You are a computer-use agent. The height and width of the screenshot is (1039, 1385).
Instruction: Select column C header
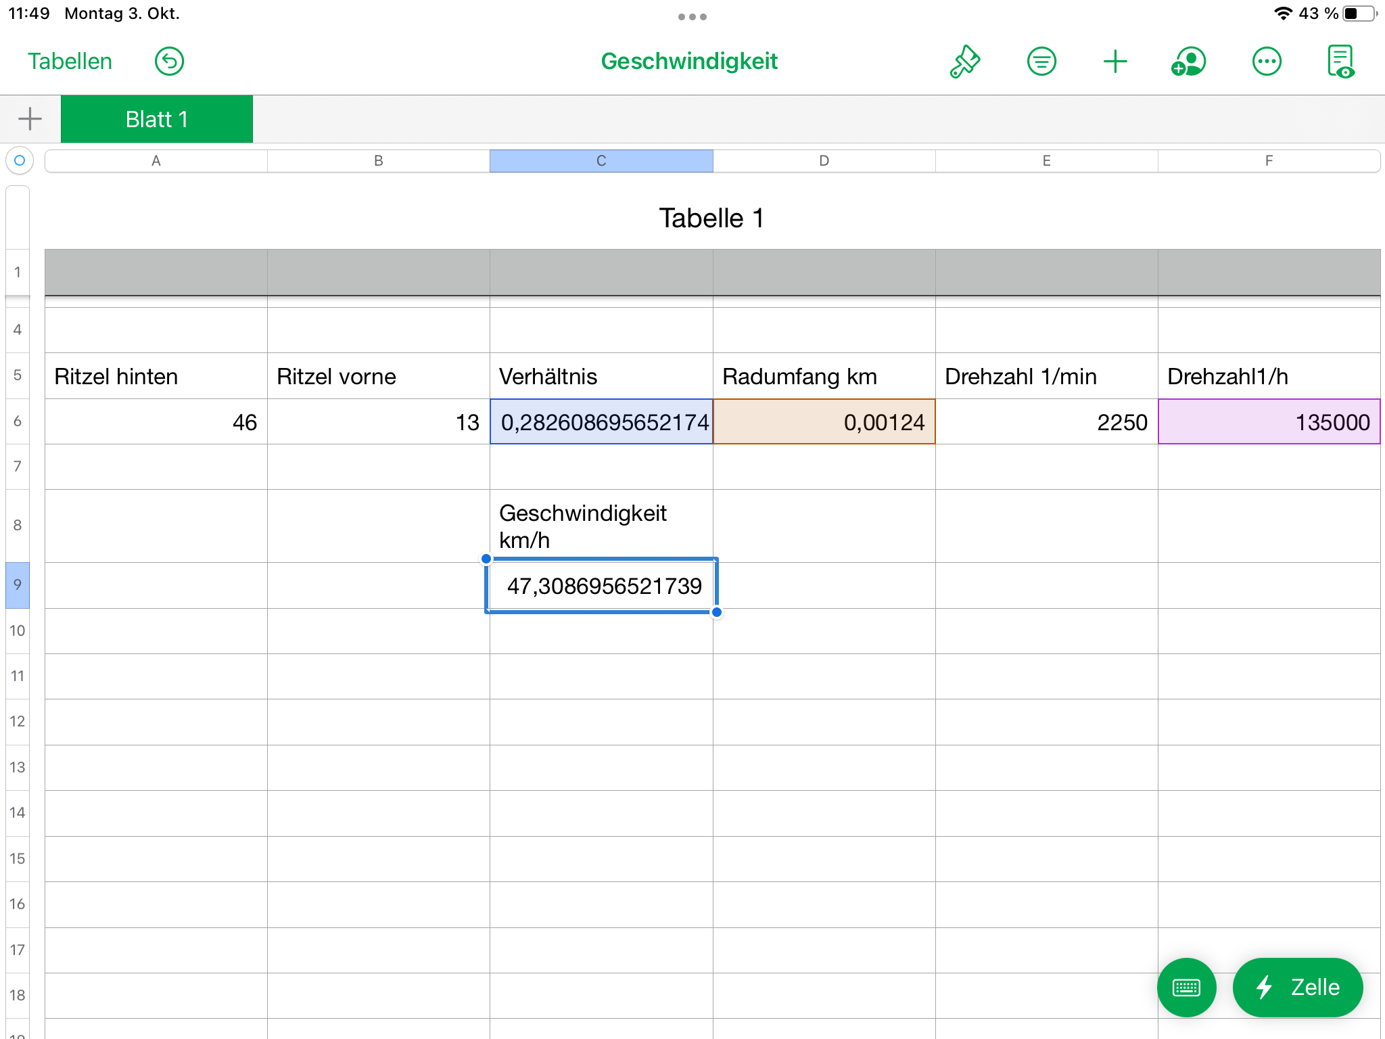pyautogui.click(x=601, y=161)
